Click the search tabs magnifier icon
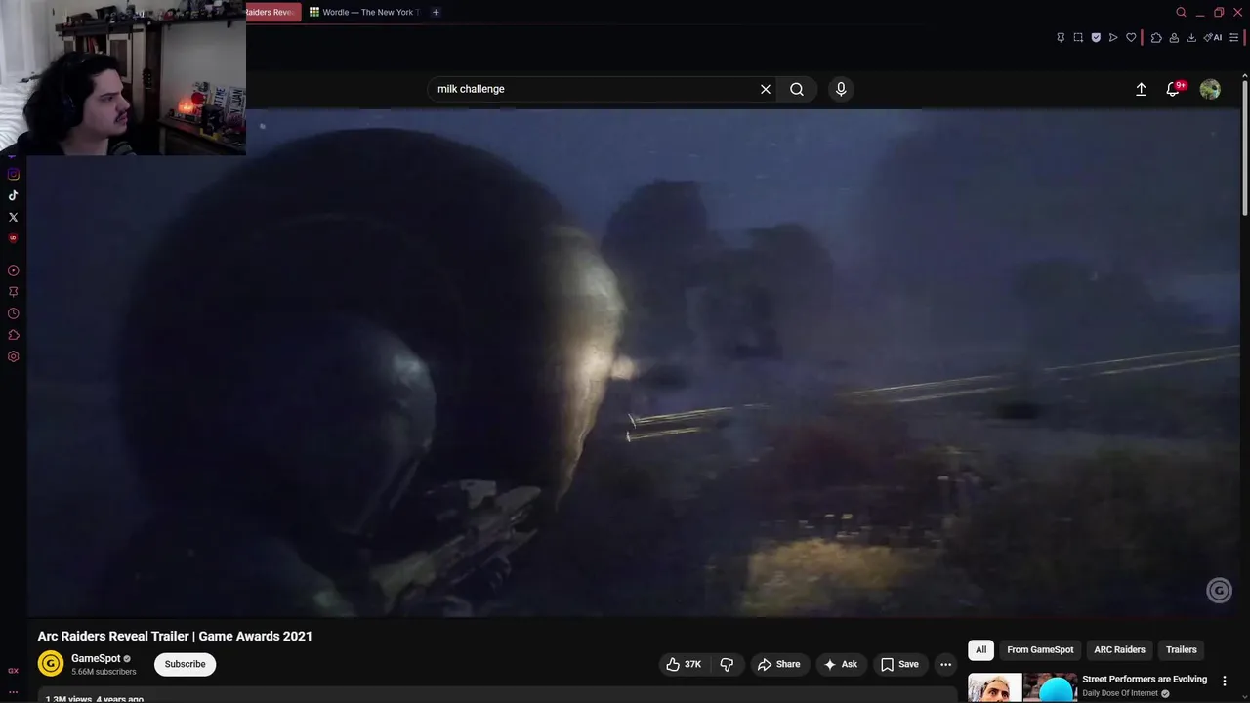 point(1181,12)
